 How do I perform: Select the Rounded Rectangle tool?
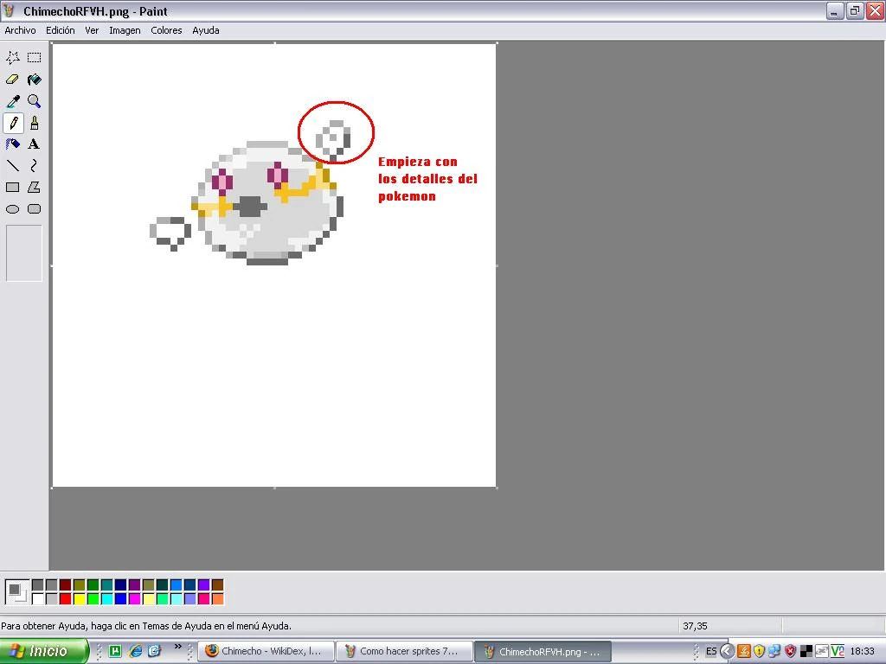(x=34, y=209)
